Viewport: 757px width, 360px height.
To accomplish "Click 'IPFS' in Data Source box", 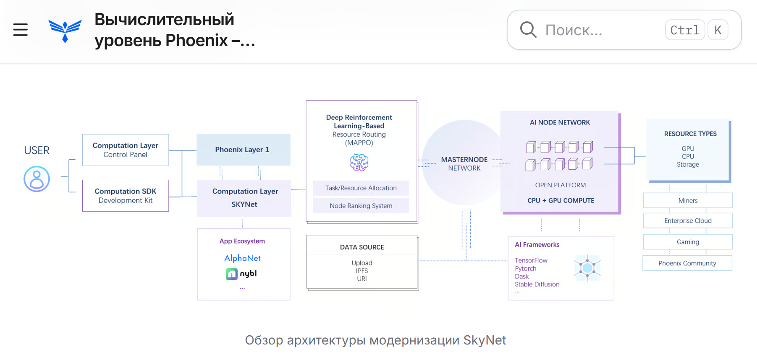I will pos(362,271).
